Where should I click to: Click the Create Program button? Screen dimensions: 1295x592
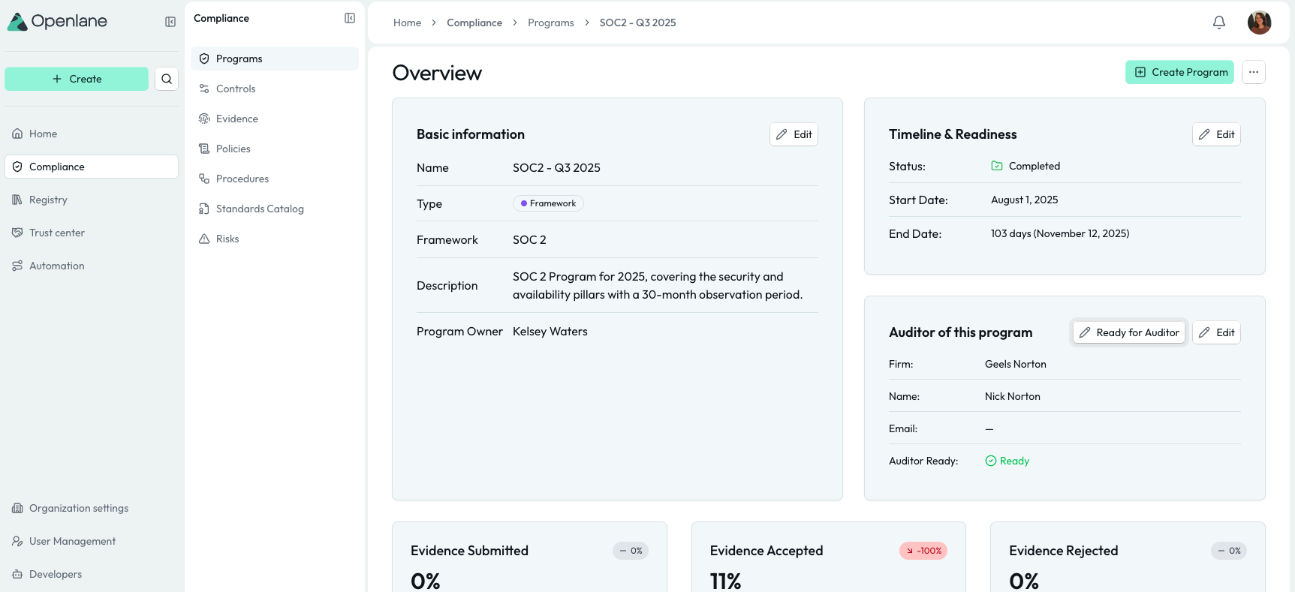(x=1179, y=72)
